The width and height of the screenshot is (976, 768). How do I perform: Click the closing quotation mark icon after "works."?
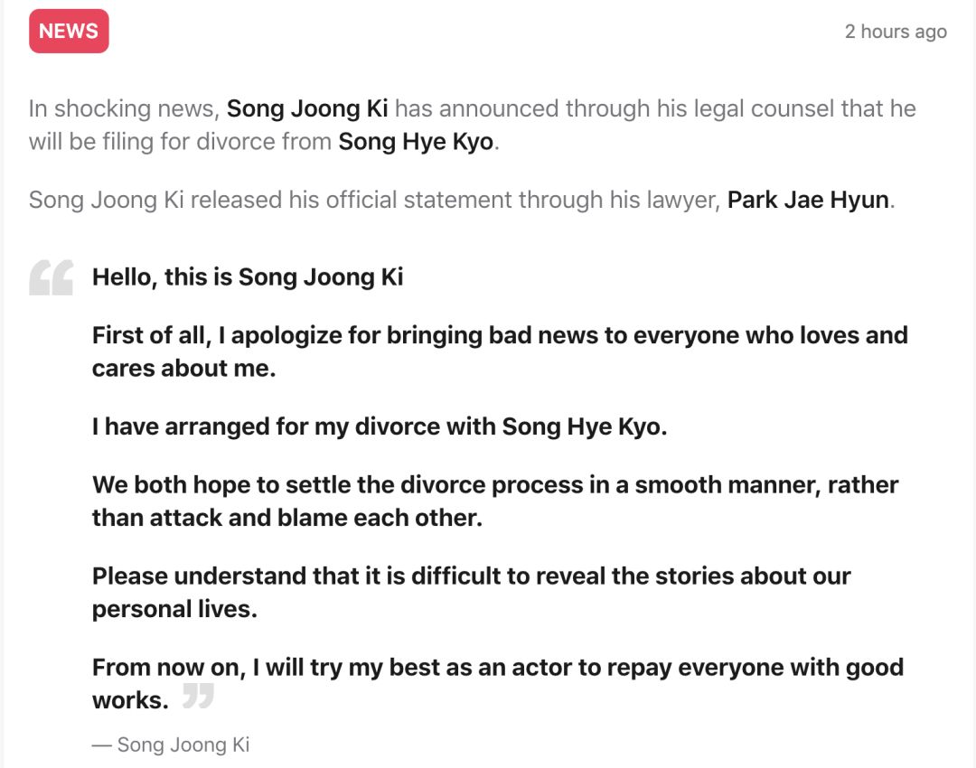(x=198, y=697)
